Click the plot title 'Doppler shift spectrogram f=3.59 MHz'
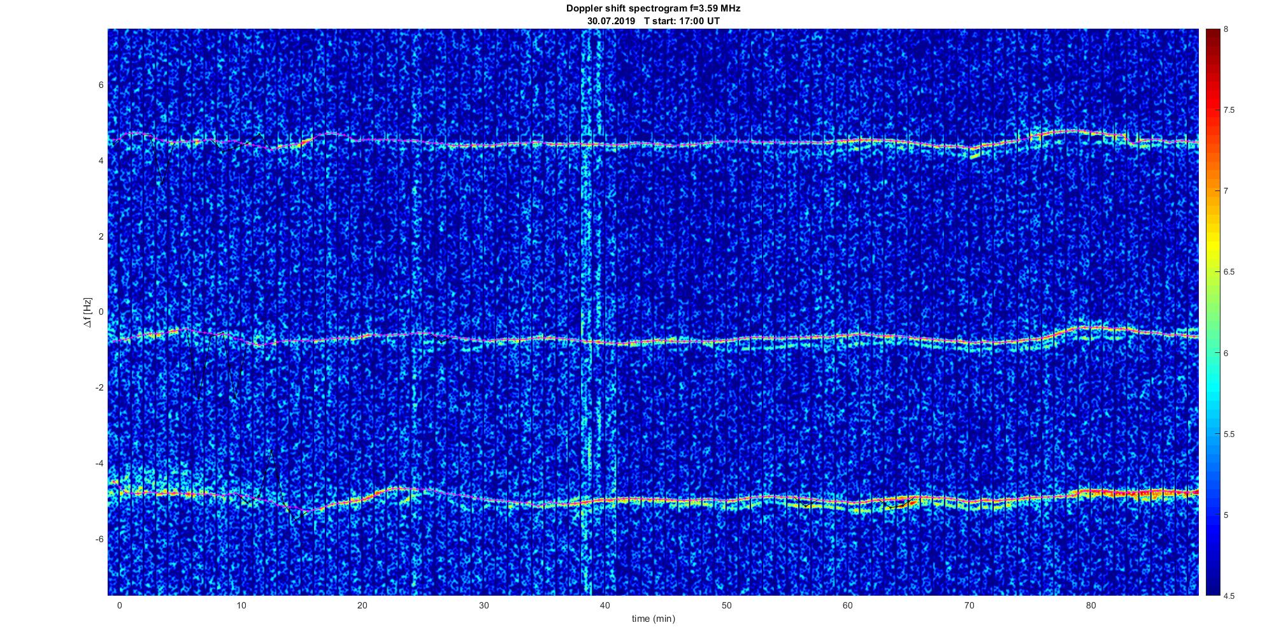 click(653, 9)
